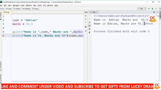
Task: Rerun the program with the Run panel's green arrow
Action: 86,16
